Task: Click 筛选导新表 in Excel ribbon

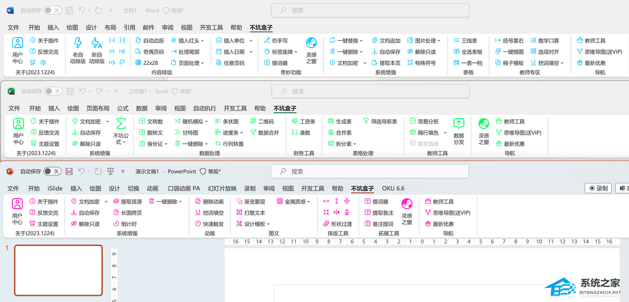Action: click(380, 121)
